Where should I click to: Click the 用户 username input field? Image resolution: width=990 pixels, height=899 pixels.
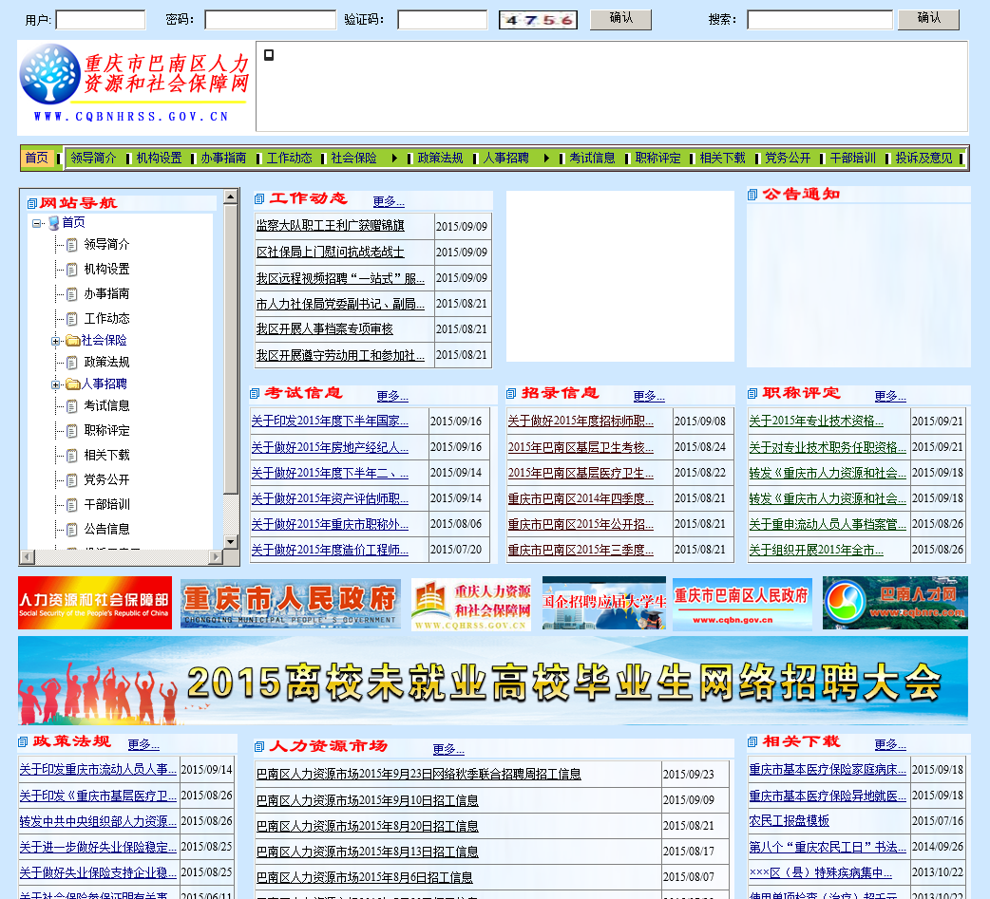(101, 20)
